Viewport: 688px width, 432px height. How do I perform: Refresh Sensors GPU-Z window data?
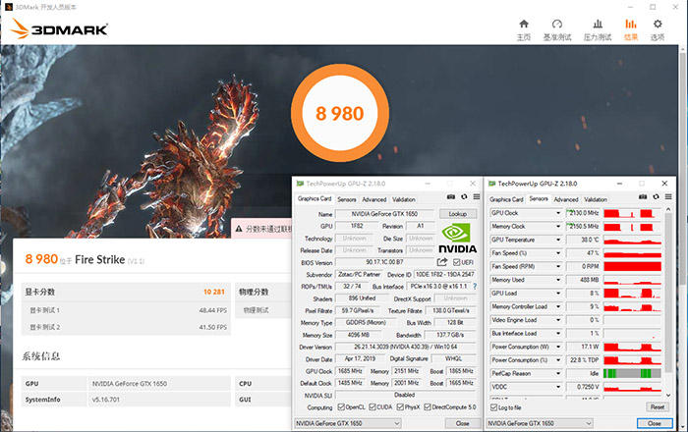(656, 197)
